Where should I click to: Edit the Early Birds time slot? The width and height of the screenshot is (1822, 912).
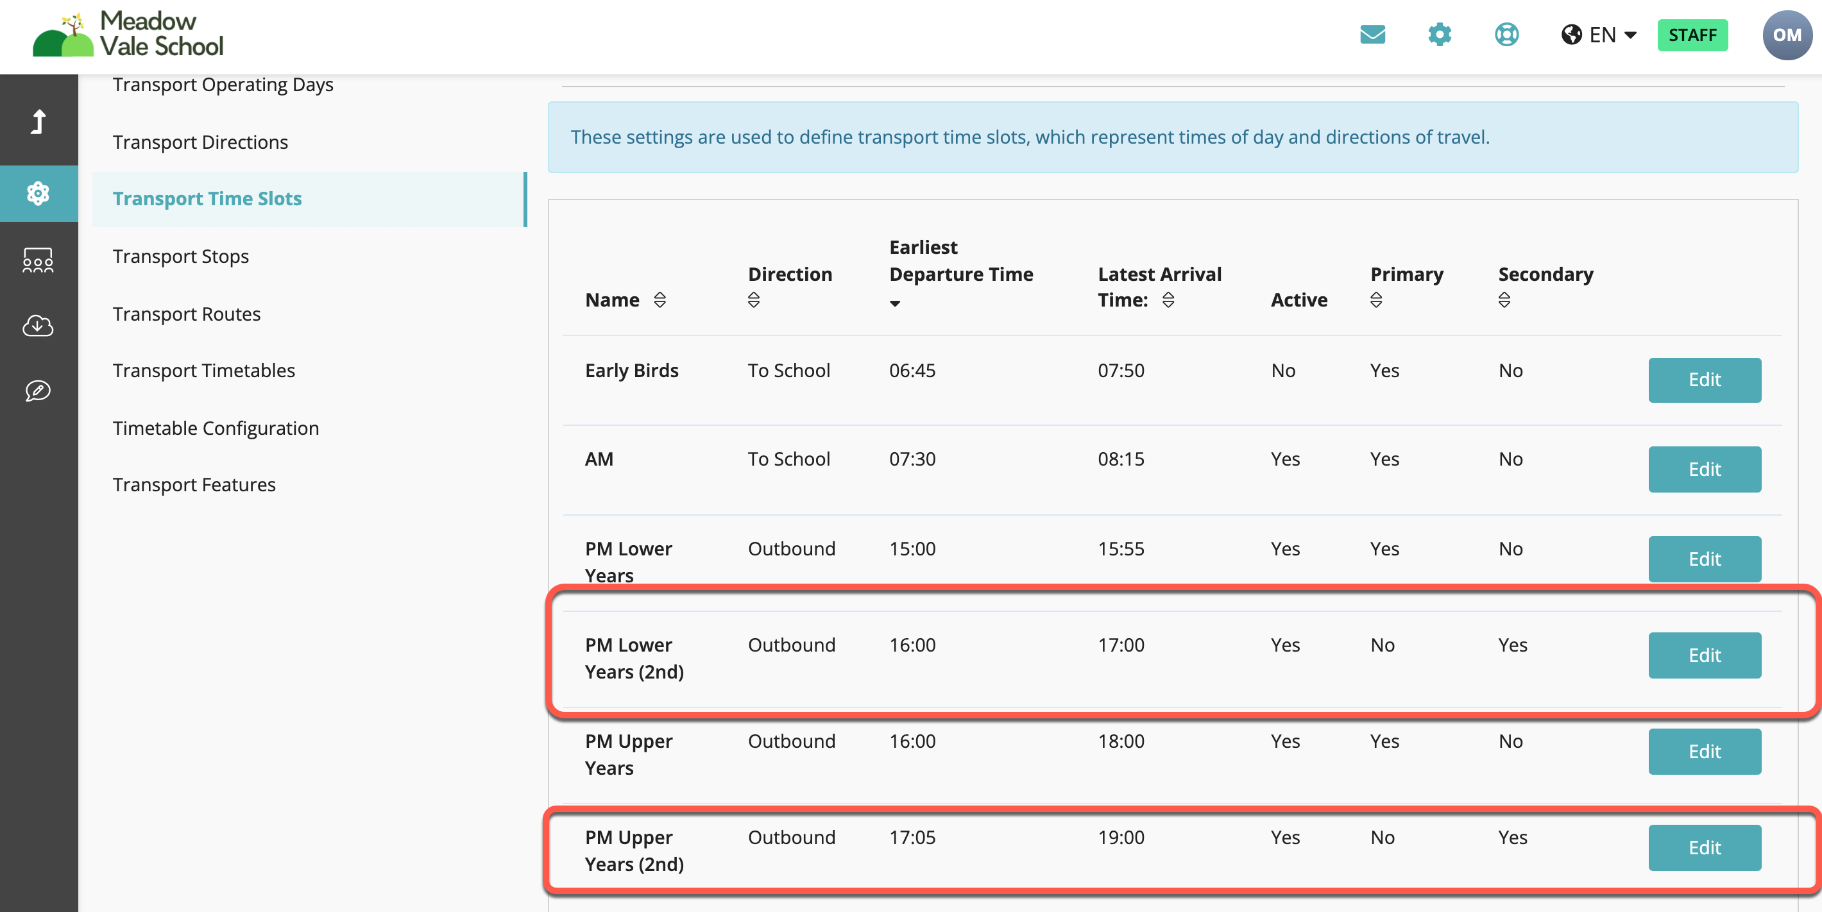pyautogui.click(x=1704, y=380)
